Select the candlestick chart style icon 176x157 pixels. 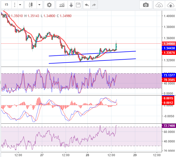31,5
